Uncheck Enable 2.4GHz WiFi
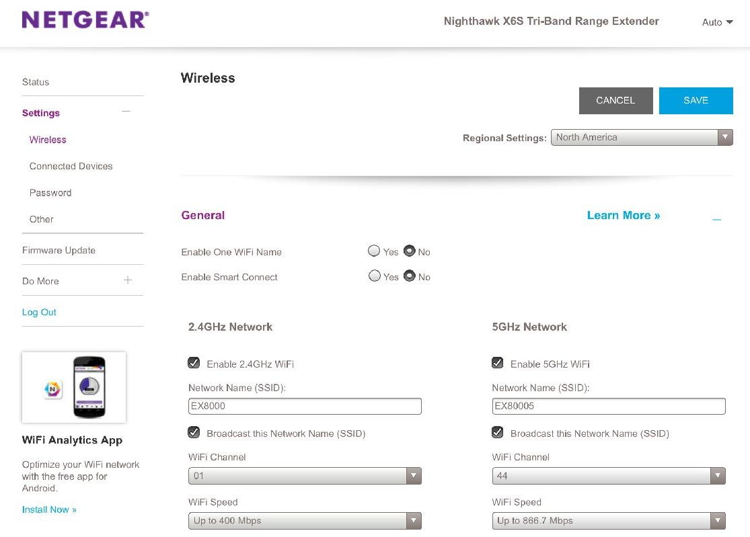Screen dimensions: 750x537 [194, 362]
